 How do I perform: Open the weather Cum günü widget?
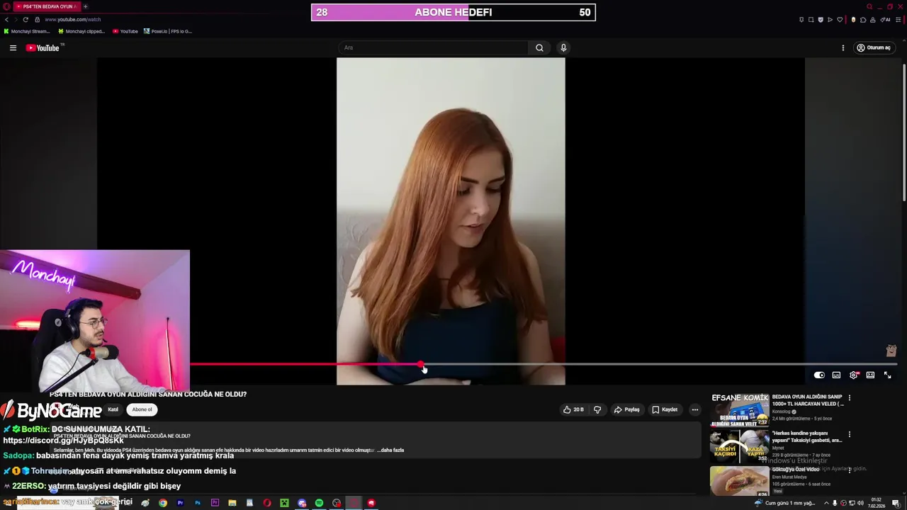pos(785,503)
